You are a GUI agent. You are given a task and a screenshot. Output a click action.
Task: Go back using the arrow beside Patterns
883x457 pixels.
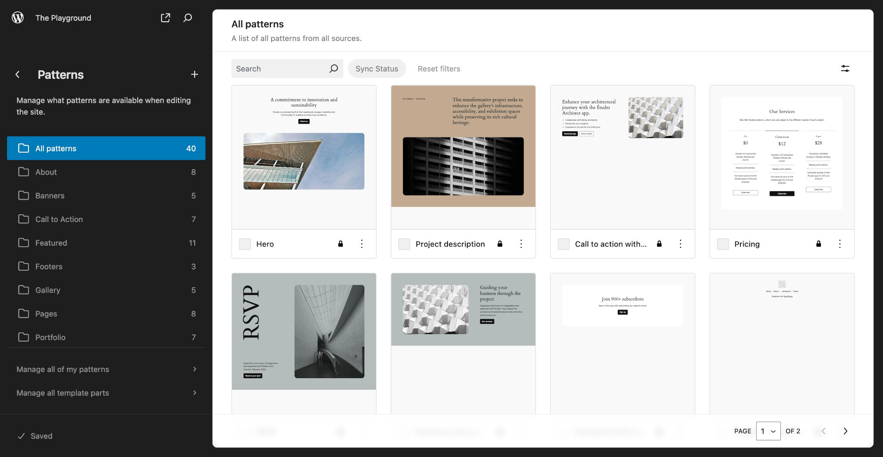(x=17, y=74)
